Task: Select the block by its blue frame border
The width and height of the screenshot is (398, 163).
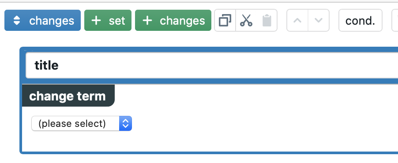Action: click(21, 100)
